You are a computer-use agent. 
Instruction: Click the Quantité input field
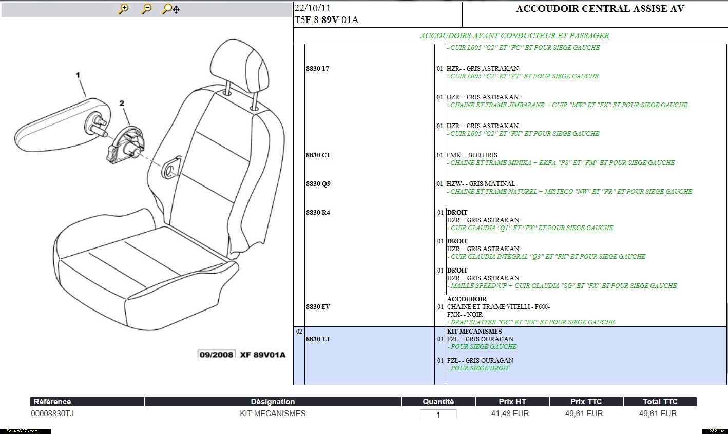438,415
